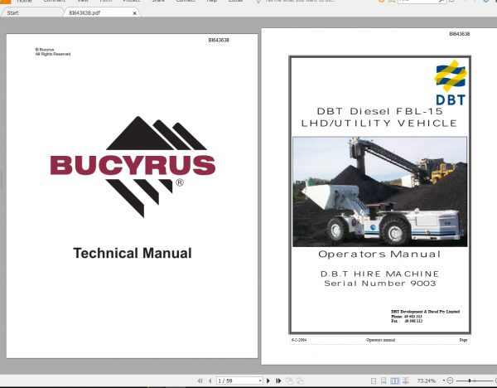This screenshot has width=497, height=388.
Task: Click the Bucyrus logo on left page
Action: click(133, 167)
